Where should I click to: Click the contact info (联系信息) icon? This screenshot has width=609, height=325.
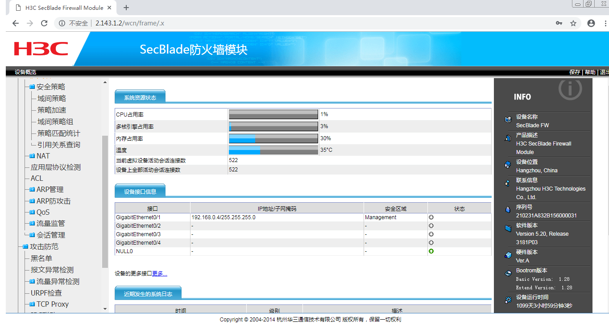pyautogui.click(x=508, y=183)
